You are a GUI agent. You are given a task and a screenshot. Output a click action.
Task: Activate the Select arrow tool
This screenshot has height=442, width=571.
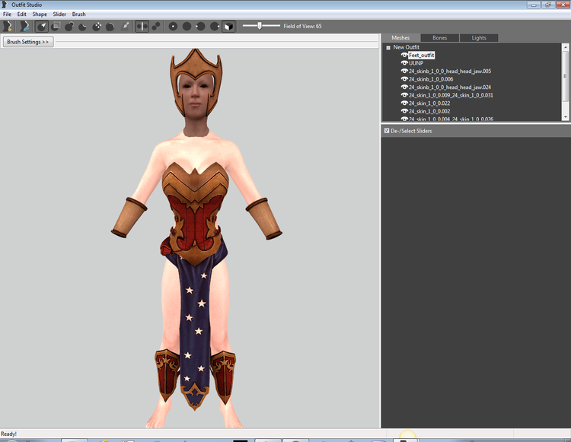coord(42,26)
